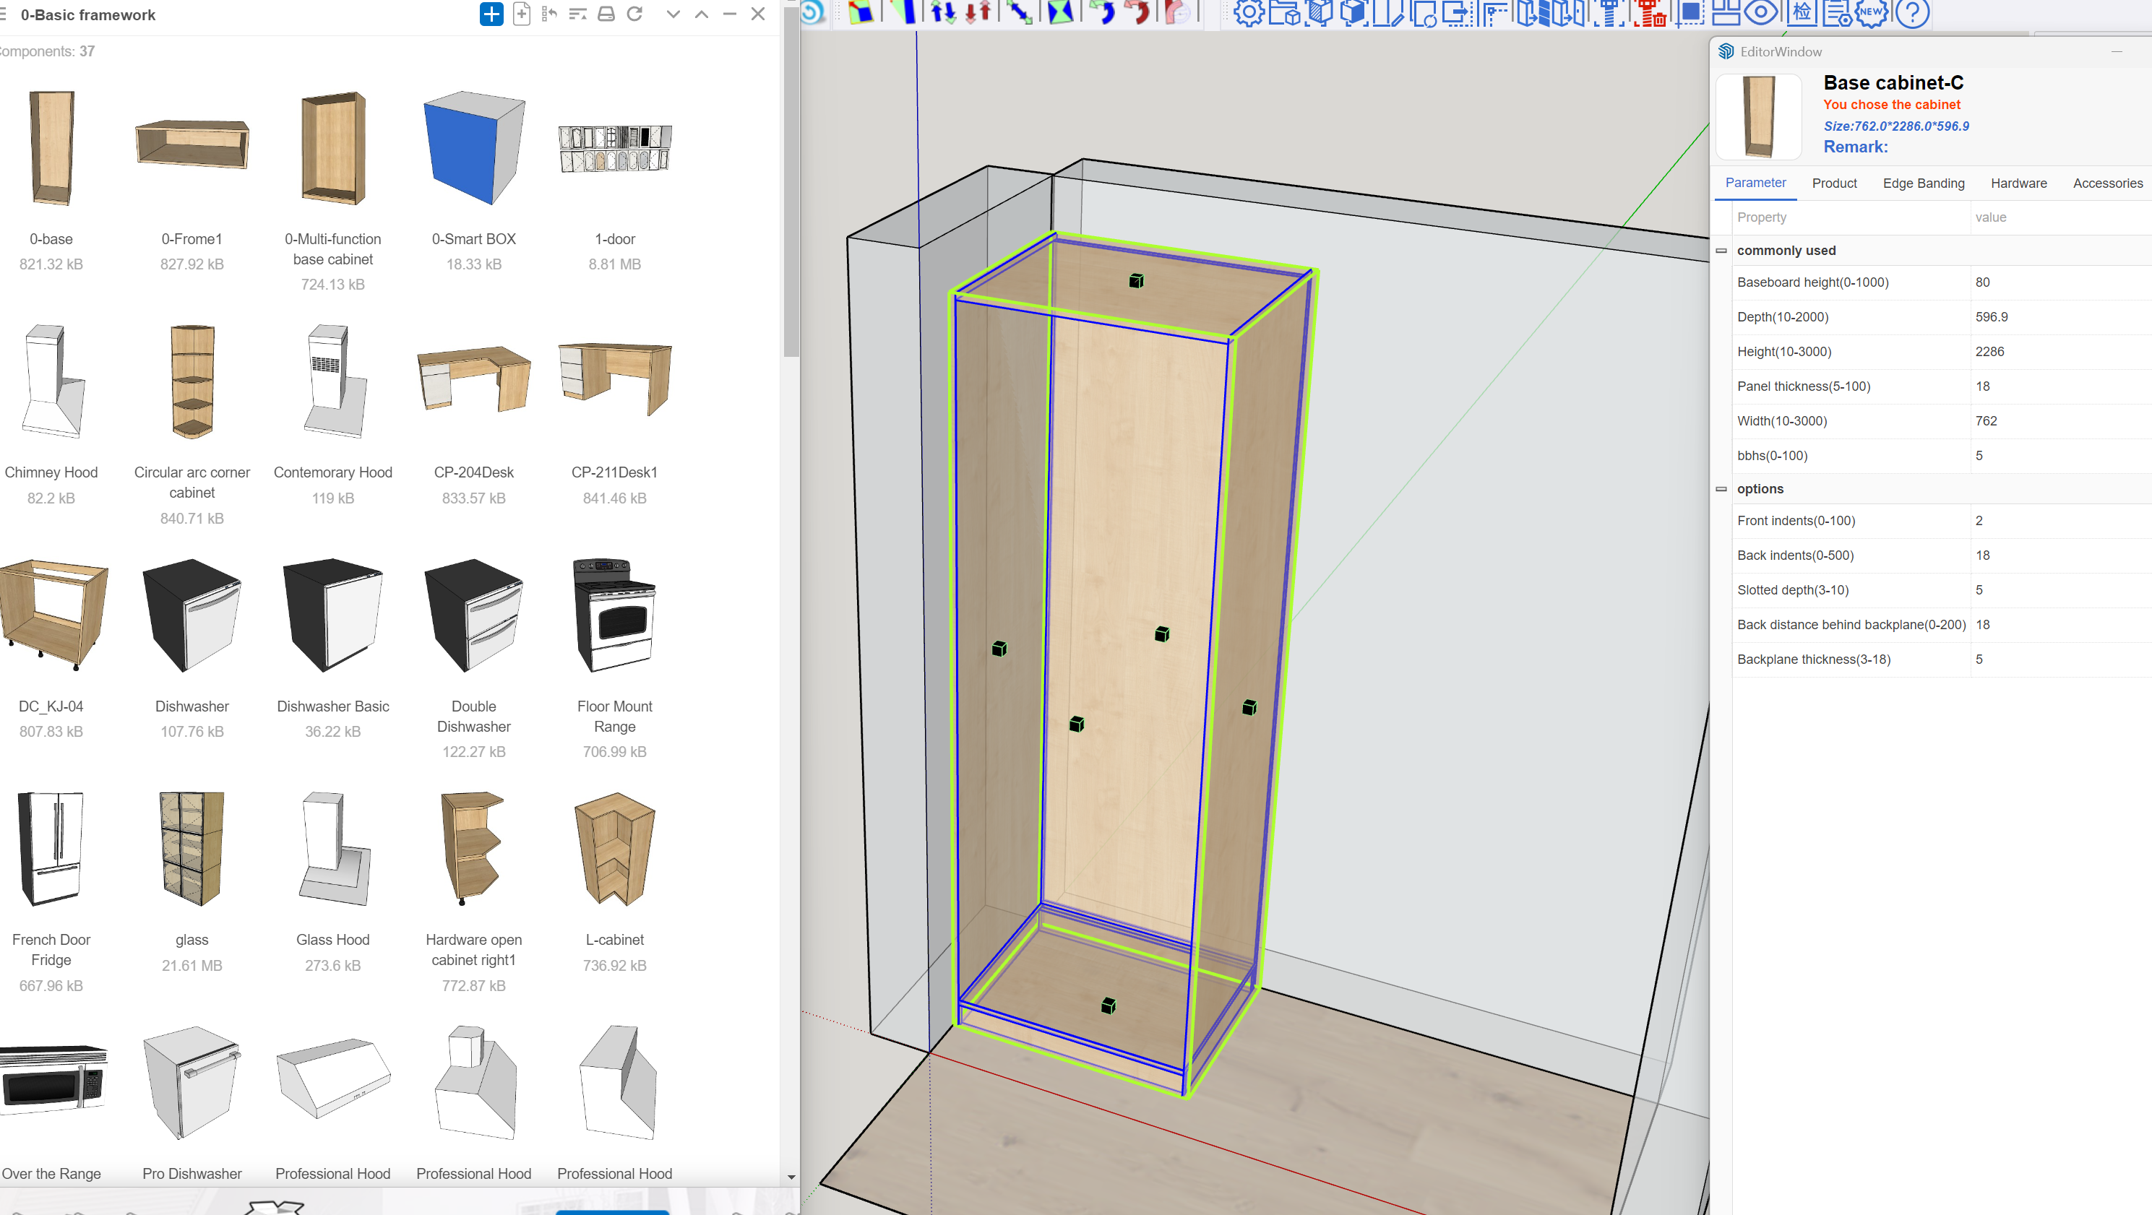Switch to the Product tab
The width and height of the screenshot is (2152, 1215).
(x=1835, y=183)
